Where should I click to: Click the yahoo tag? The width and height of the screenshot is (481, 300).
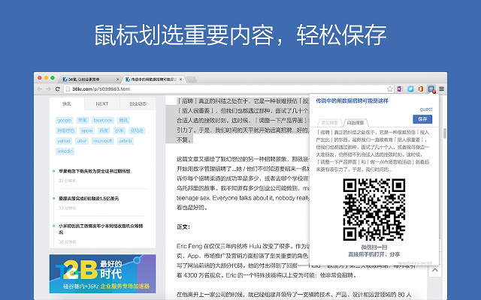coord(64,141)
